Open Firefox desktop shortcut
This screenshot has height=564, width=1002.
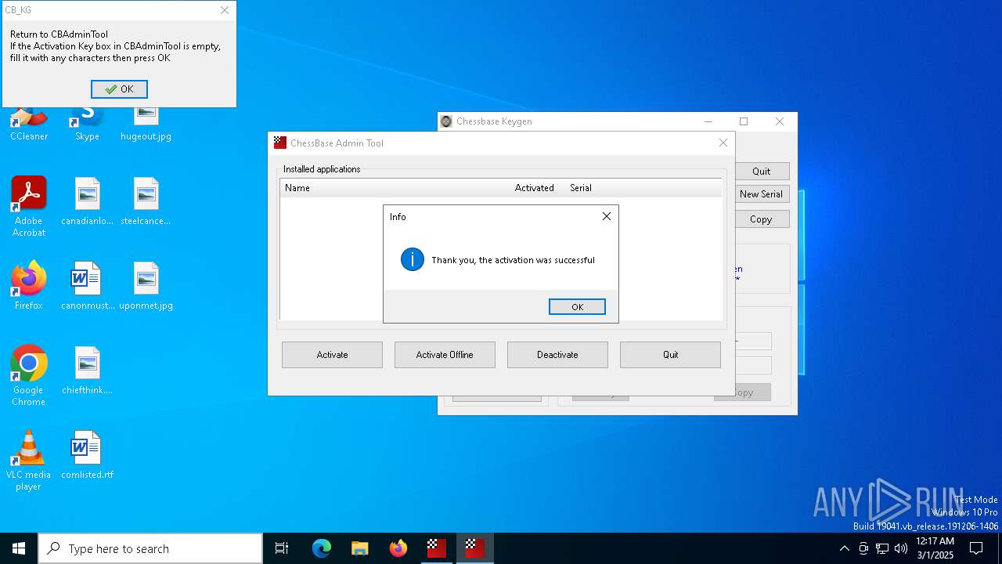pos(29,286)
